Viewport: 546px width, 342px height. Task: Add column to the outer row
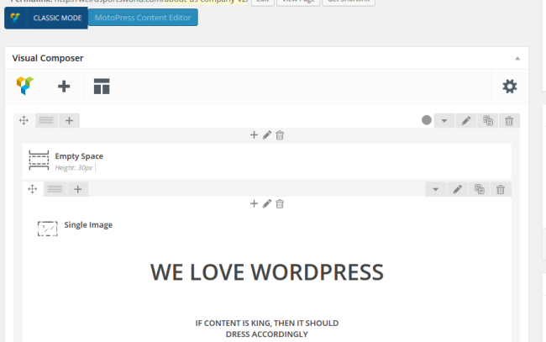coord(69,120)
